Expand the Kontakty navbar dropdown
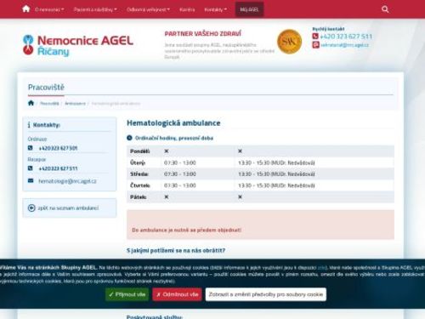 (216, 9)
